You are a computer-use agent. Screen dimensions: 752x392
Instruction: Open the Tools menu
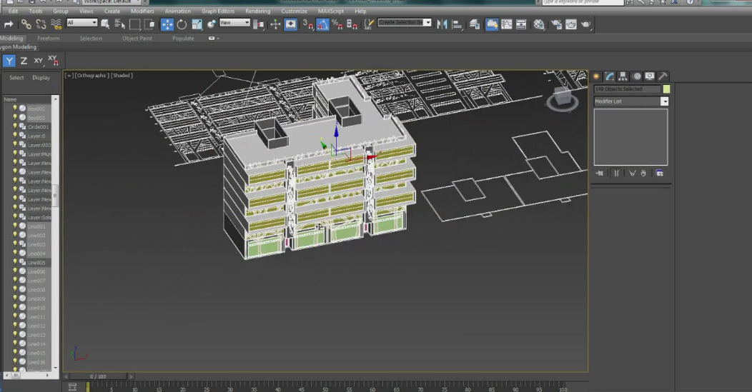(x=36, y=11)
